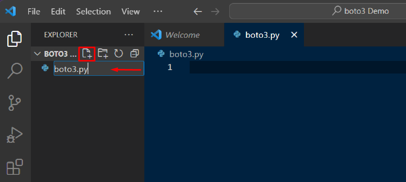Collapse the BOTO3 folder section
Viewport: 406px width, 182px height.
(x=38, y=54)
